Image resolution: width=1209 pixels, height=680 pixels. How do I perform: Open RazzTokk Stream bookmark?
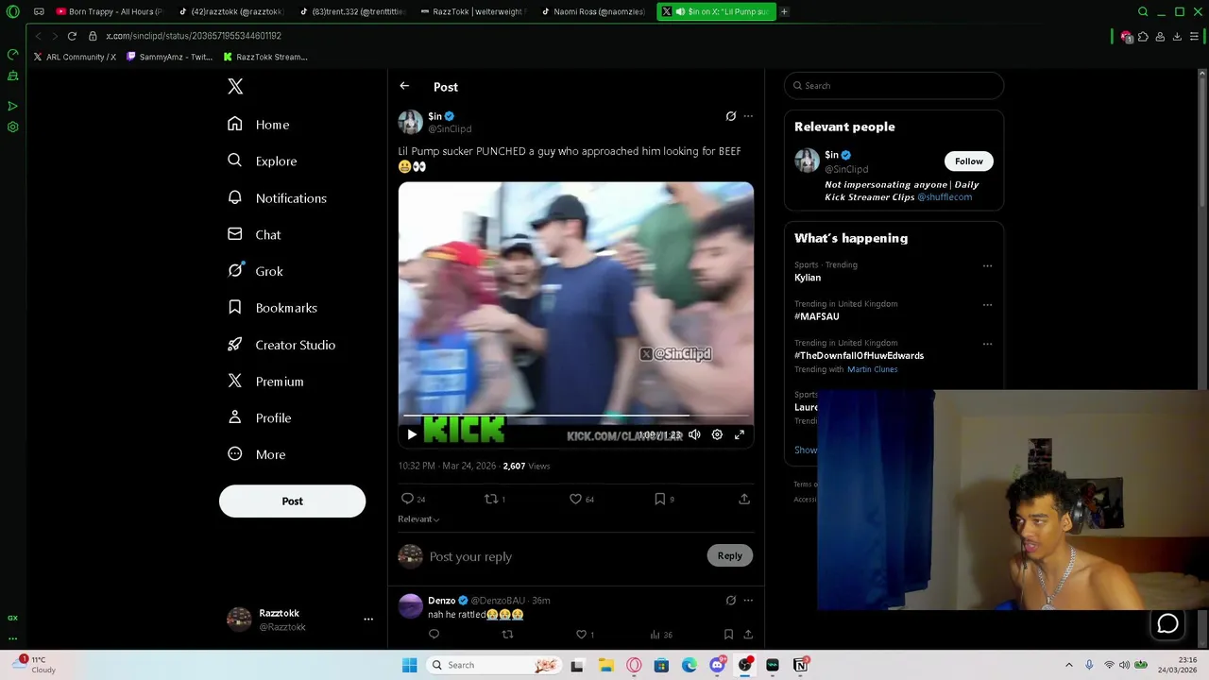265,57
